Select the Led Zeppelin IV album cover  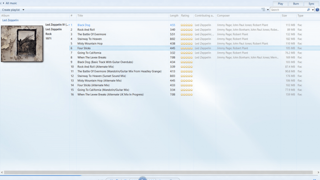[22, 44]
